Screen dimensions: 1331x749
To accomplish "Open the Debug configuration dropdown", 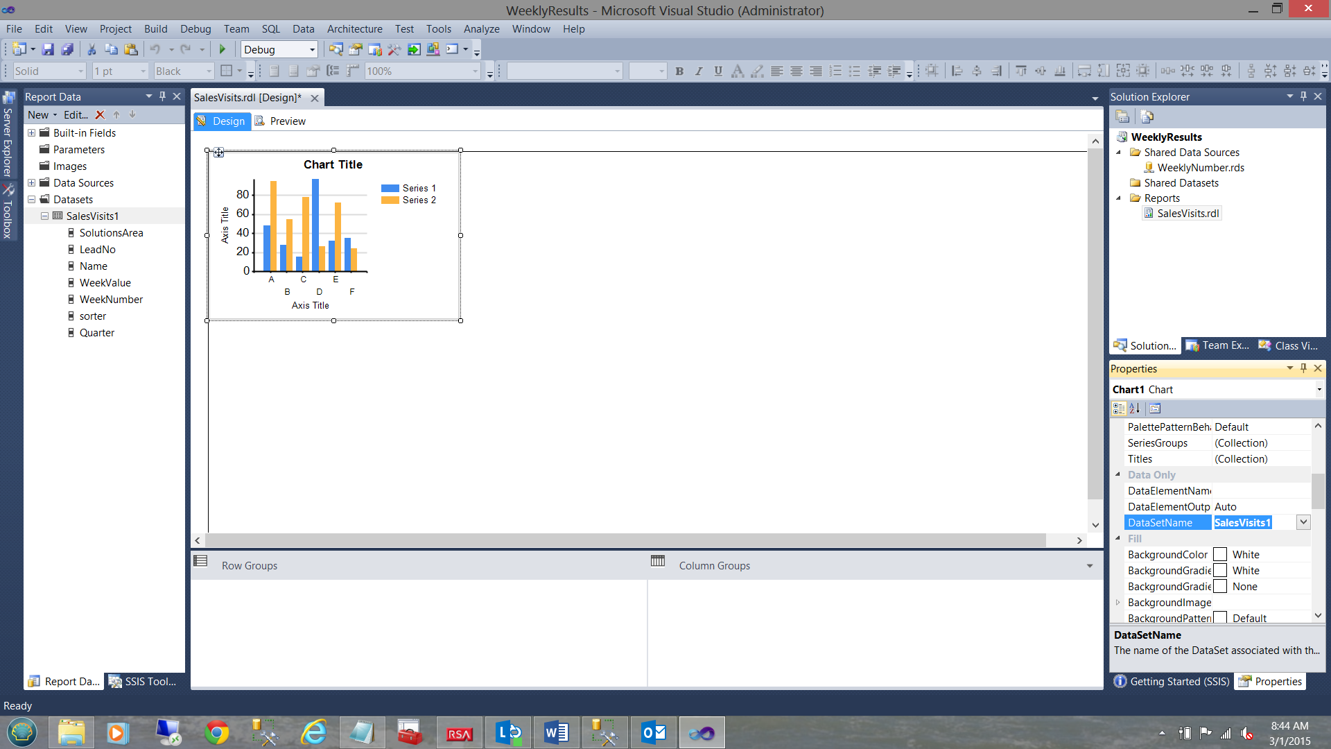I will 312,49.
